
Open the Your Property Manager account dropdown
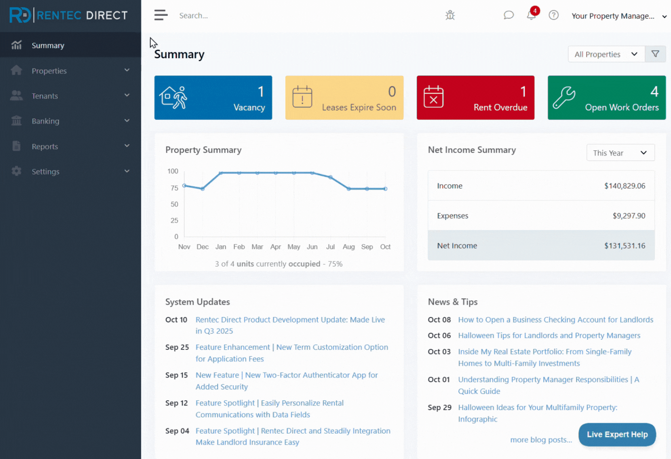coord(619,16)
